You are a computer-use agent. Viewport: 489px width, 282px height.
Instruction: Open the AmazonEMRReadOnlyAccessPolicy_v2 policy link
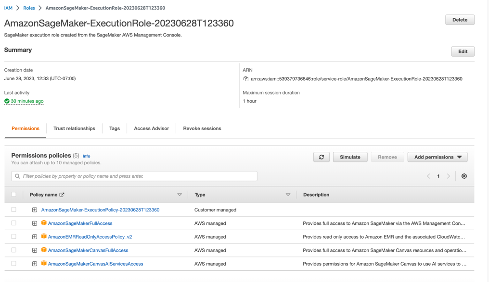point(90,237)
